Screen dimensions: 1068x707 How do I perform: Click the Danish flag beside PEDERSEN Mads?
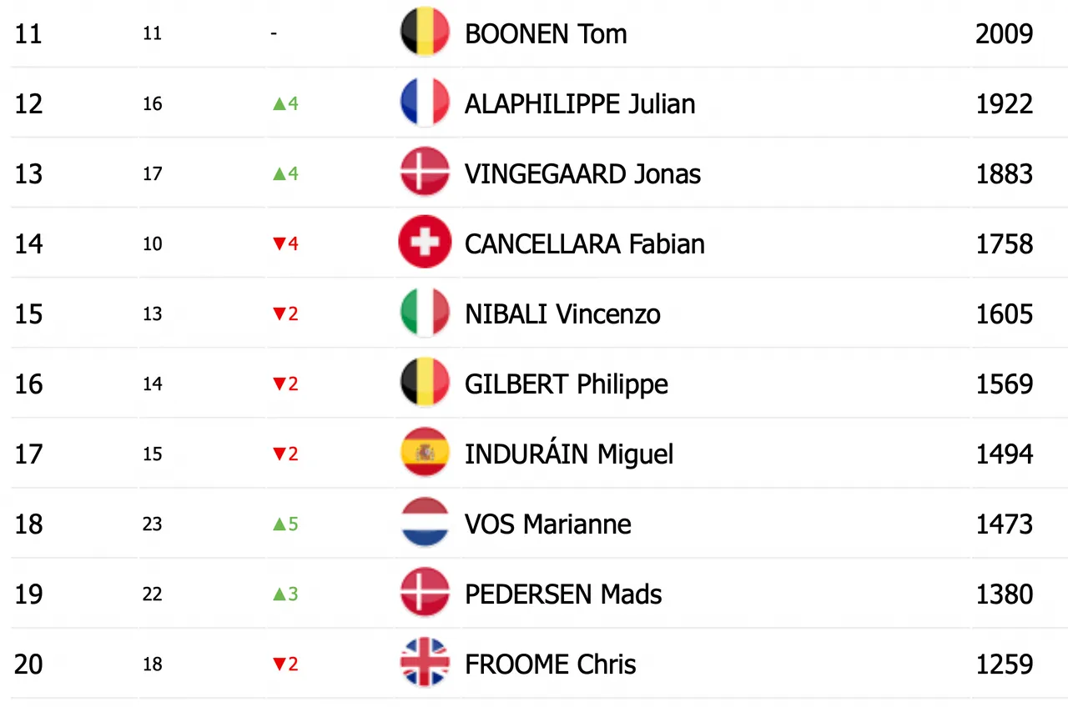click(x=426, y=593)
